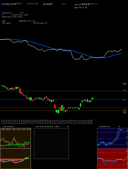Click the '(MGR) 30.6, 31.4, 16.7' values
Viewport: 128px width, 169px height.
point(27,21)
